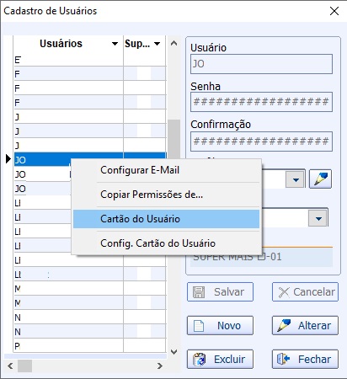Click the Salvar floppy disk button
The height and width of the screenshot is (379, 347).
coord(220,292)
